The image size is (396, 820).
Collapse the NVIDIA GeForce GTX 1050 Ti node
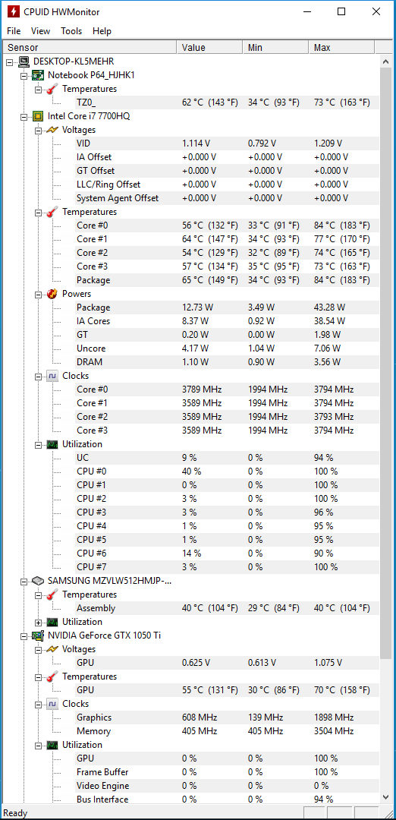24,636
